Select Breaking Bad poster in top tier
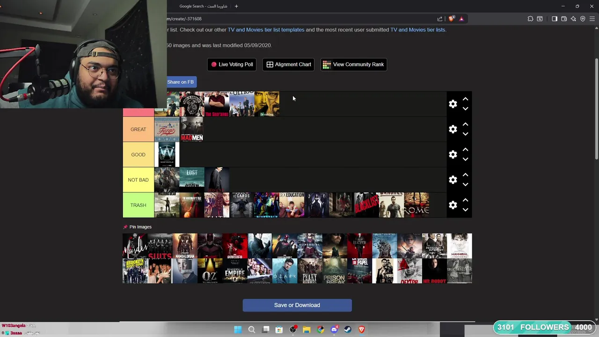 [267, 104]
